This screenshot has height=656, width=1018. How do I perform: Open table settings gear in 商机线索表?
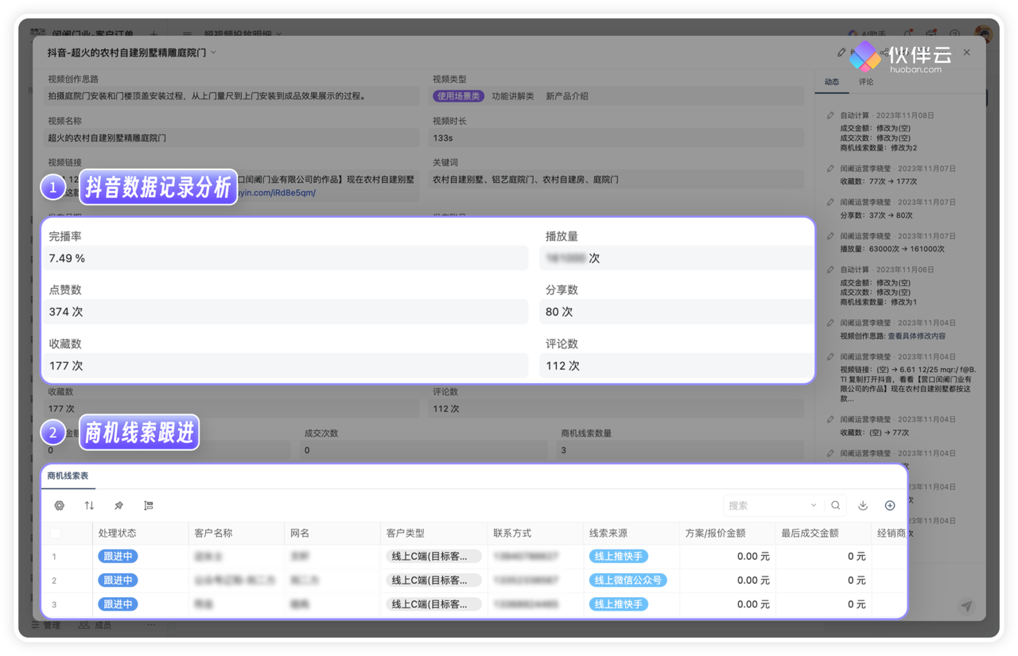pos(59,505)
